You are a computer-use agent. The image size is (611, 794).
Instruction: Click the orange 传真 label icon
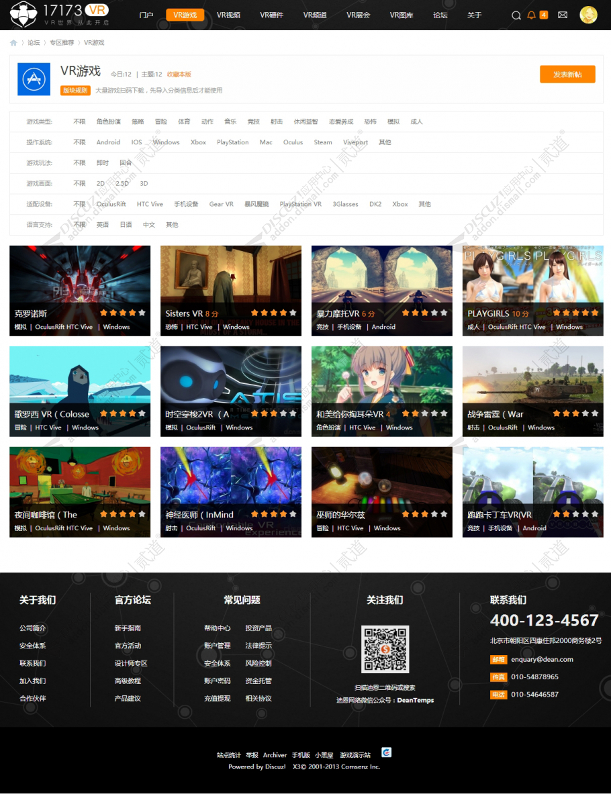click(498, 677)
